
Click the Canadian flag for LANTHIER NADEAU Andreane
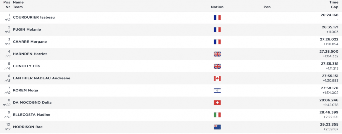(x=217, y=78)
